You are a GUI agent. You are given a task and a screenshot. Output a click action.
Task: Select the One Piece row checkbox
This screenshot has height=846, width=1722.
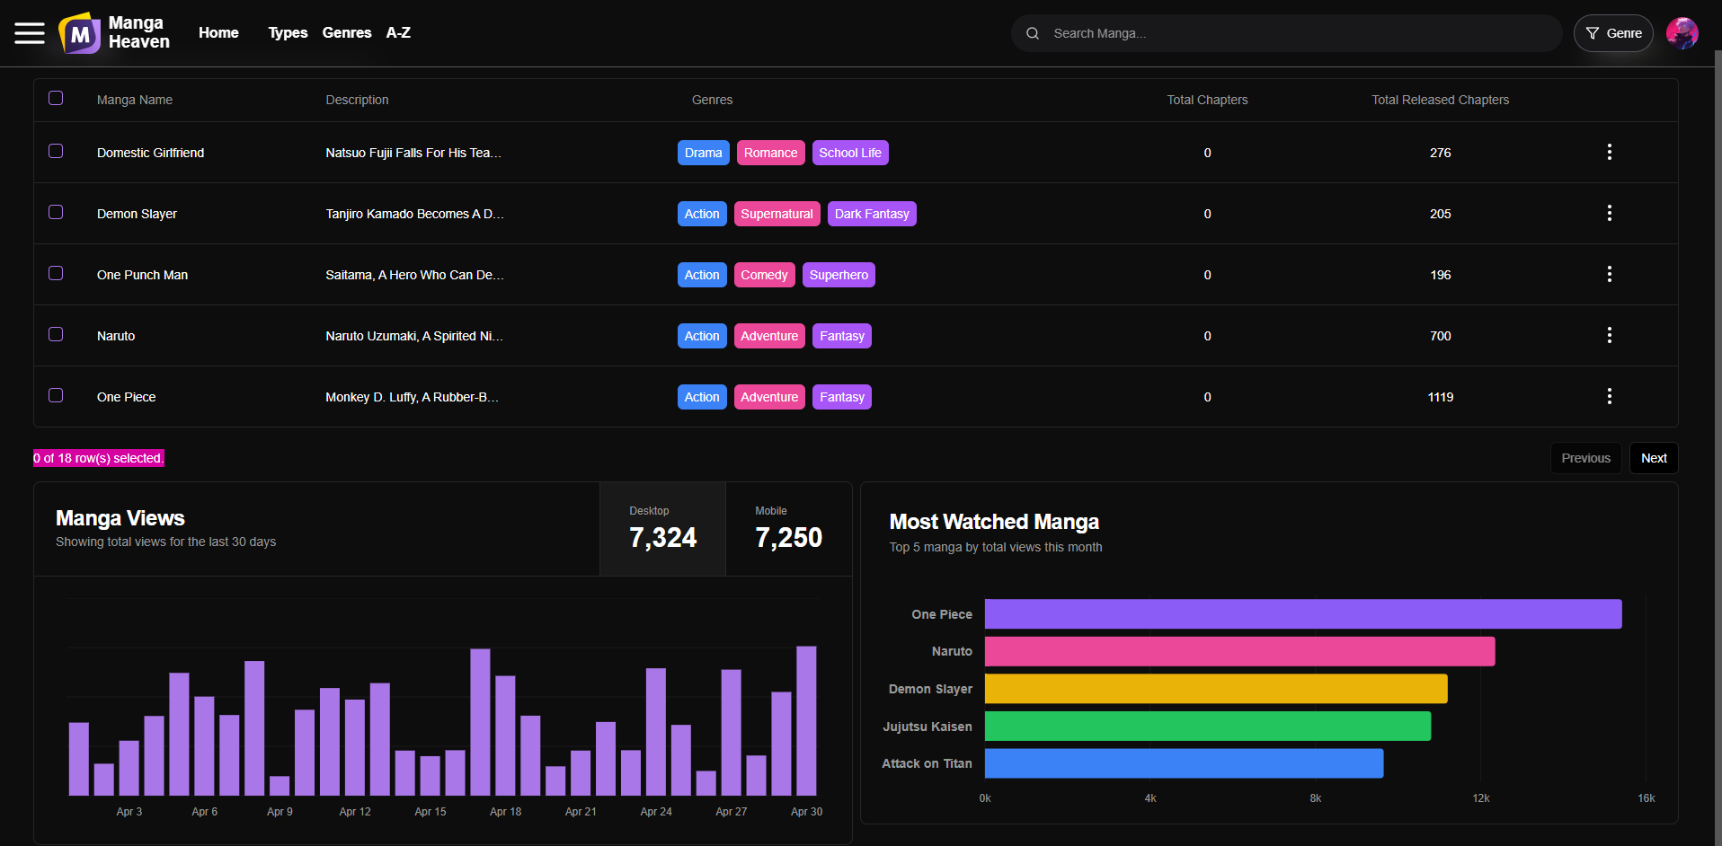[x=56, y=395]
